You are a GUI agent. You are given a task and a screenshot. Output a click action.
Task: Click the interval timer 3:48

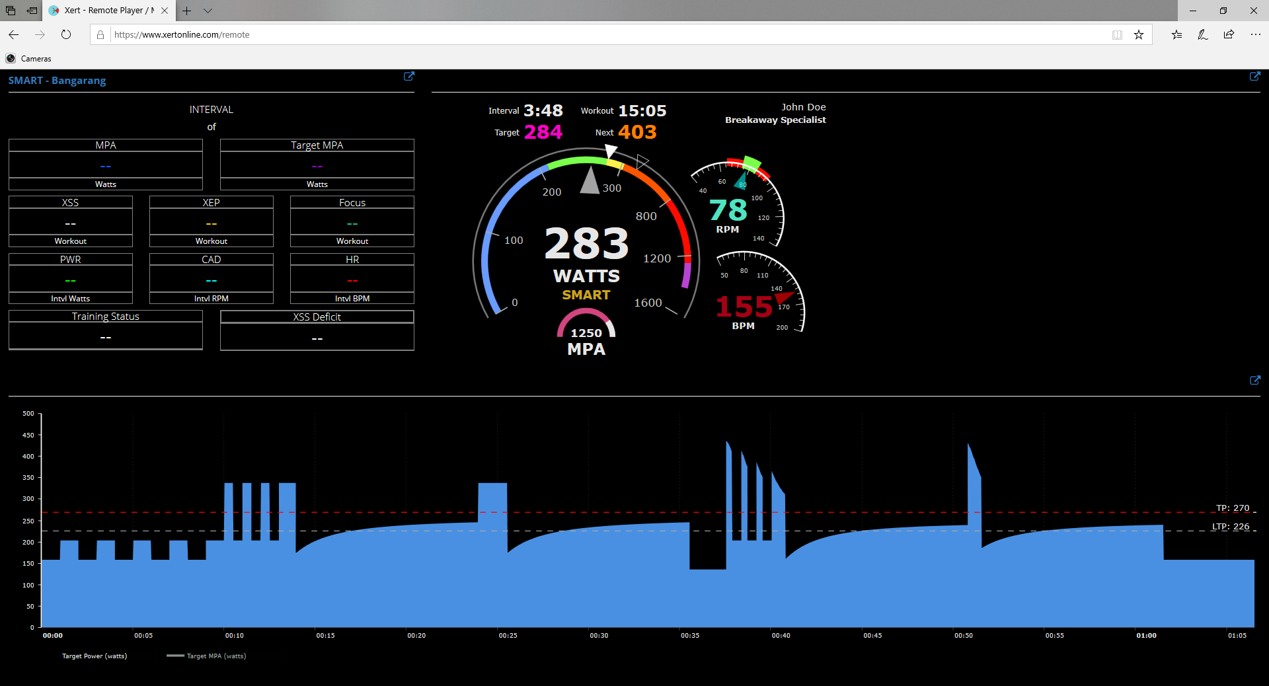click(543, 111)
